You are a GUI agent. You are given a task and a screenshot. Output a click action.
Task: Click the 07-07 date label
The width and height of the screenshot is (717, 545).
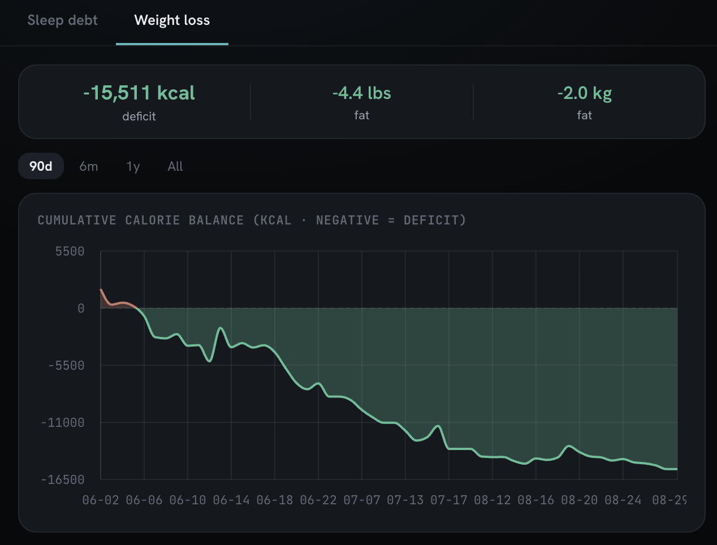(x=362, y=500)
